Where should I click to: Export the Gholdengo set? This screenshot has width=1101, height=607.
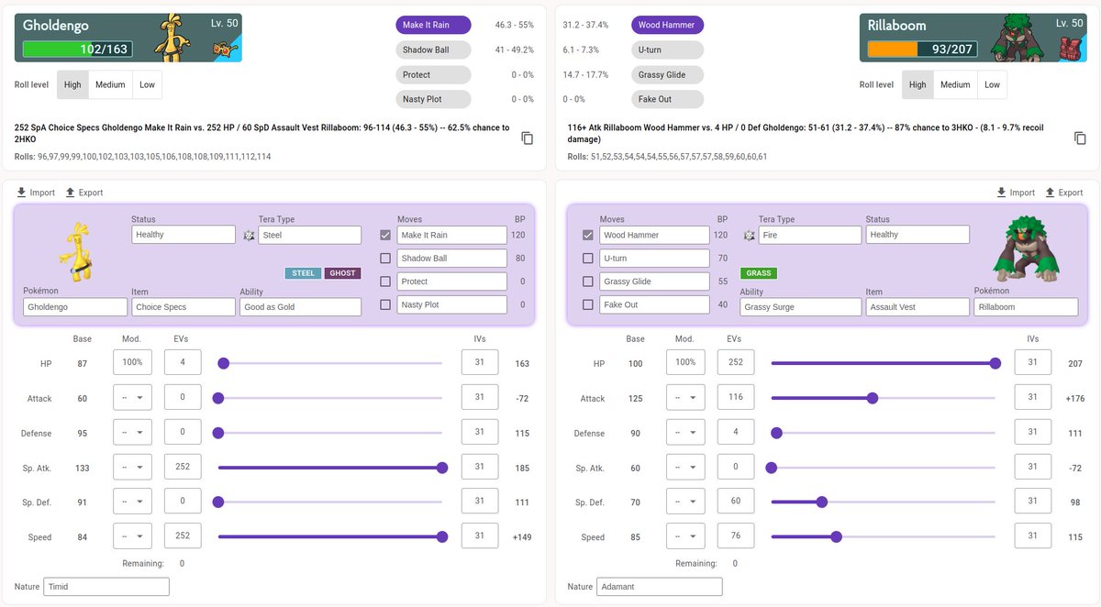(x=83, y=193)
